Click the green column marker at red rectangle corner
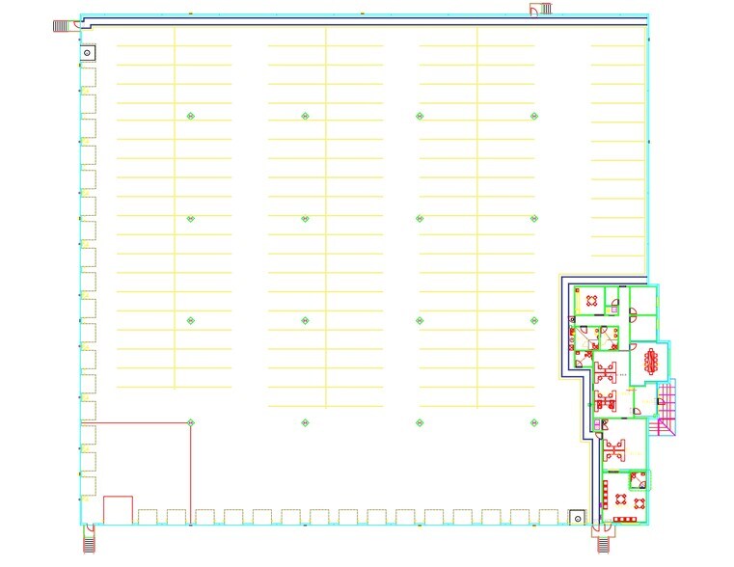The height and width of the screenshot is (567, 734). tap(191, 422)
